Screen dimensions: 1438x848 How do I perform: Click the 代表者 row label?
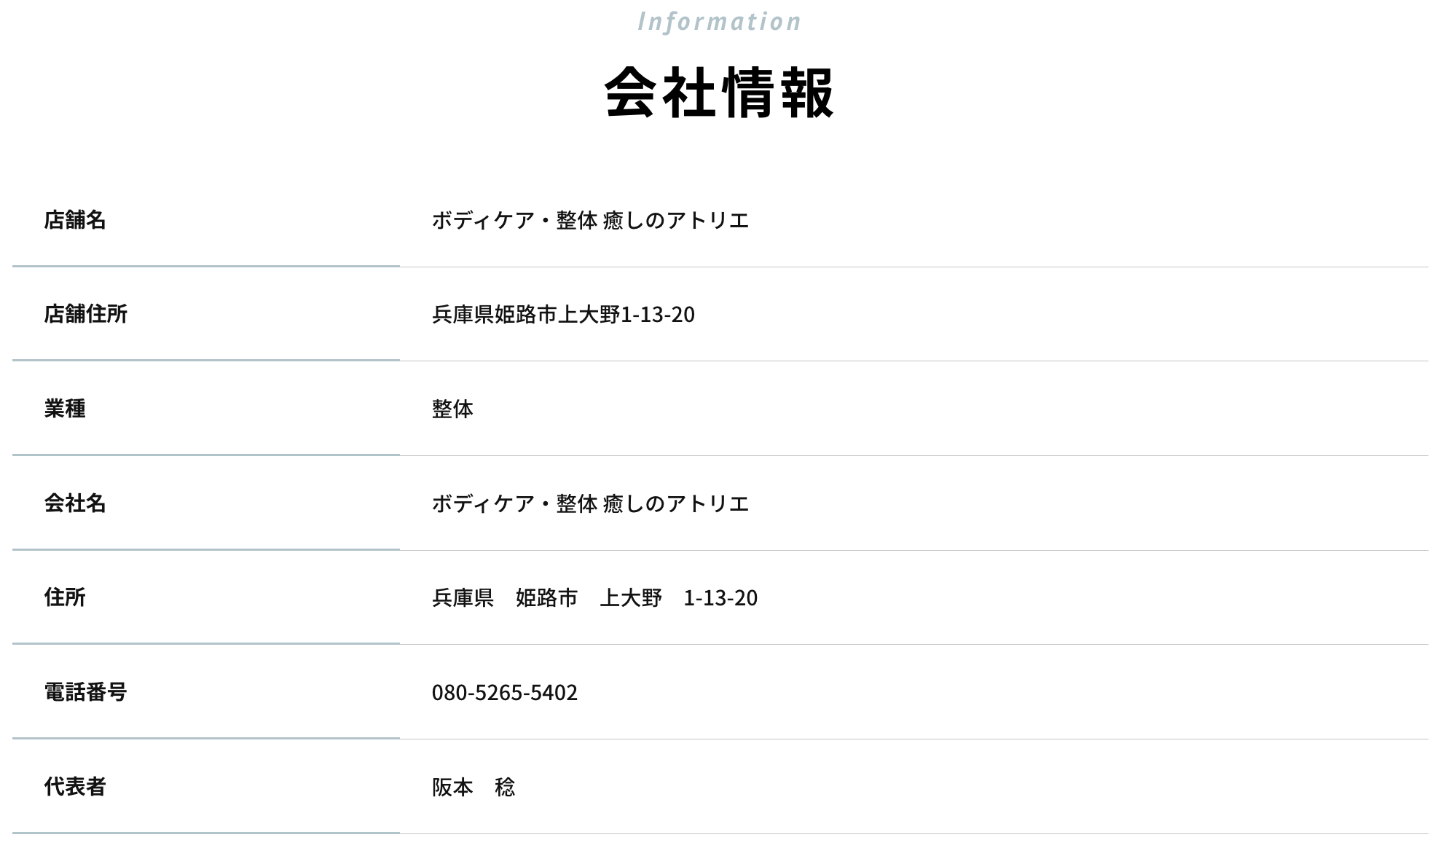pos(75,787)
